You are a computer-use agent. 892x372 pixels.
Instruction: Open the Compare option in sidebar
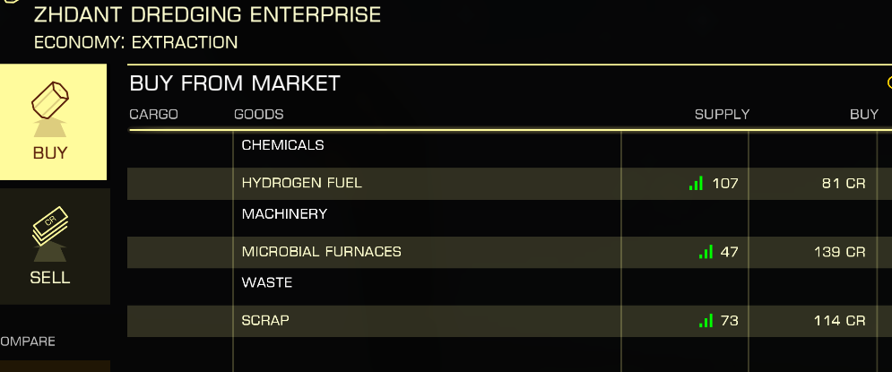(x=28, y=342)
